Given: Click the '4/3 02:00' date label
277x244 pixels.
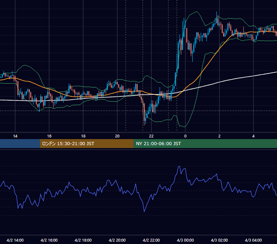Looking at the screenshot, I should pyautogui.click(x=219, y=240).
